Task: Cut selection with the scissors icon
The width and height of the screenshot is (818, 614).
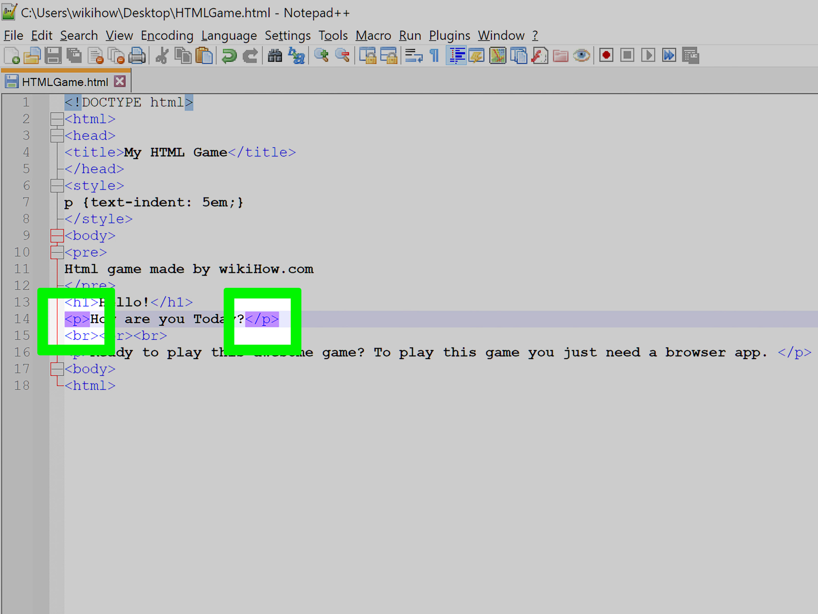Action: [162, 56]
